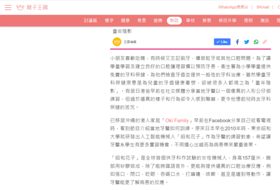Image resolution: width=280 pixels, height=190 pixels.
Task: Click the author name 王國編輯
Action: click(130, 42)
